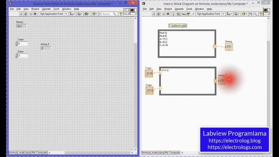Viewport: 279px width, 157px height.
Task: Select 2.sayı terminal in Block Diagram
Action: (150, 90)
